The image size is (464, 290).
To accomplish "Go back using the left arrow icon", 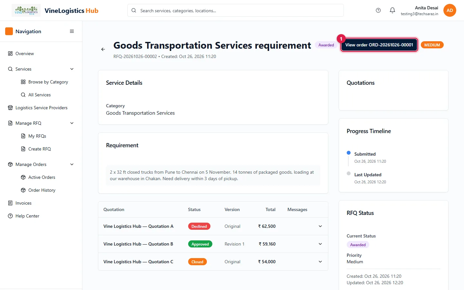I will tap(103, 49).
